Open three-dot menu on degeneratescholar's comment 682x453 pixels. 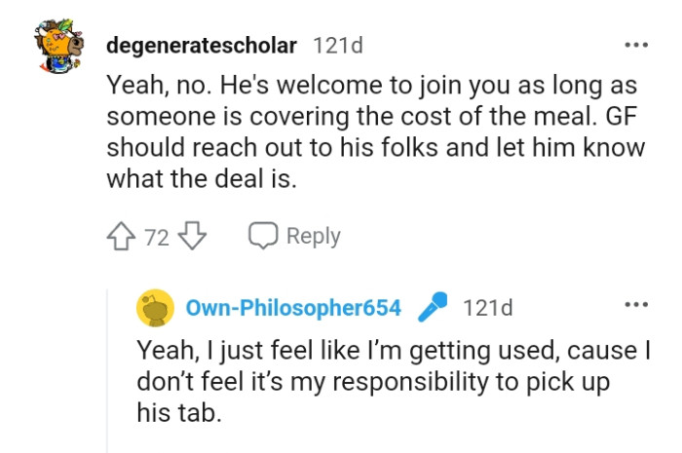(636, 45)
